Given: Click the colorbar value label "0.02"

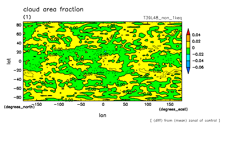Looking at the screenshot, I should (x=196, y=41).
